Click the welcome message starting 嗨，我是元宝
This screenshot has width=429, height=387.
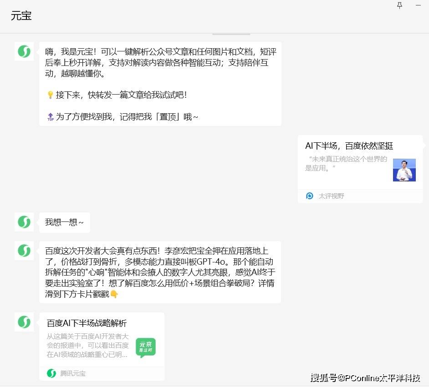point(160,84)
